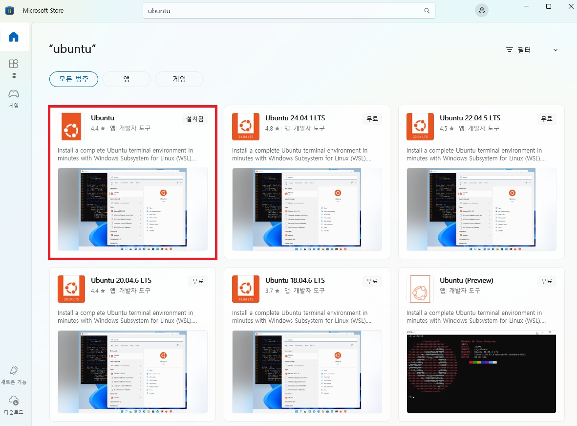The width and height of the screenshot is (577, 426).
Task: Click the "Ubuntu (Preview)" title text
Action: pos(467,280)
